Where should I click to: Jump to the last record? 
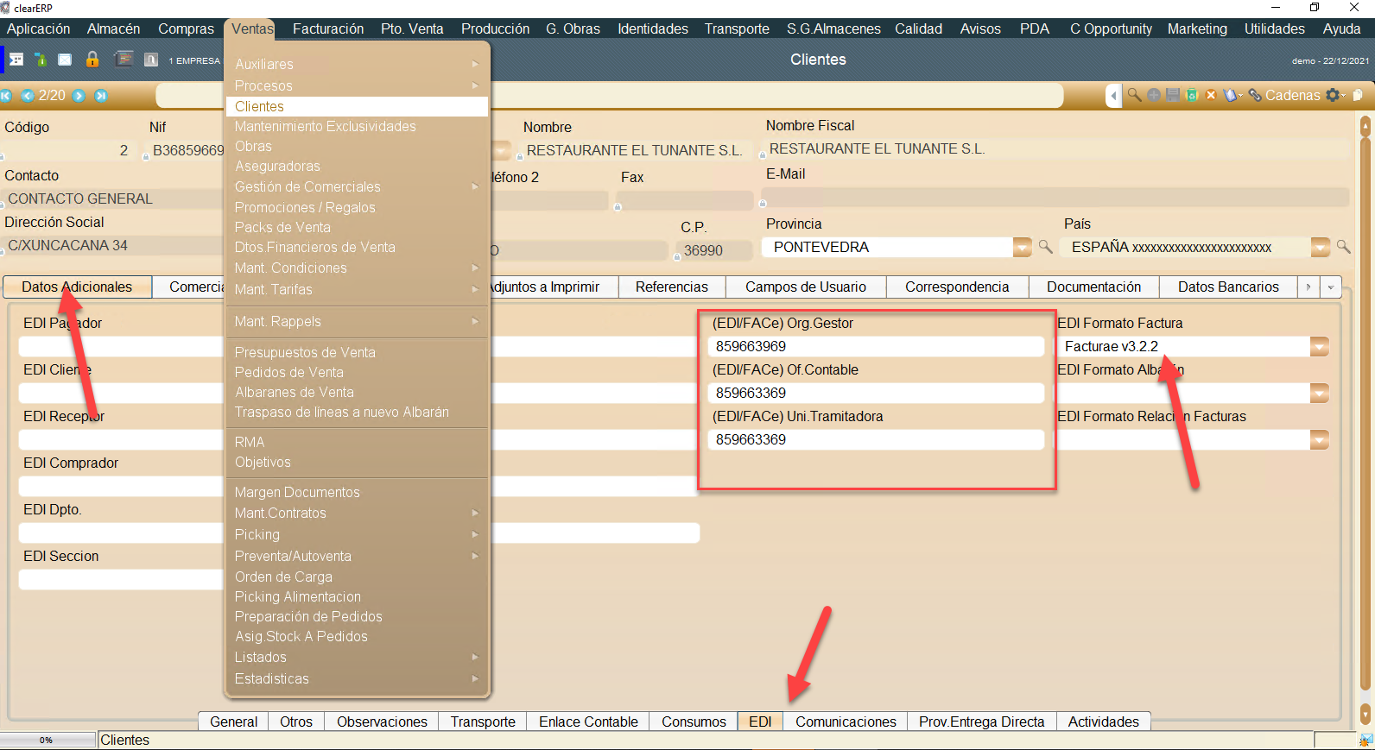[x=101, y=96]
